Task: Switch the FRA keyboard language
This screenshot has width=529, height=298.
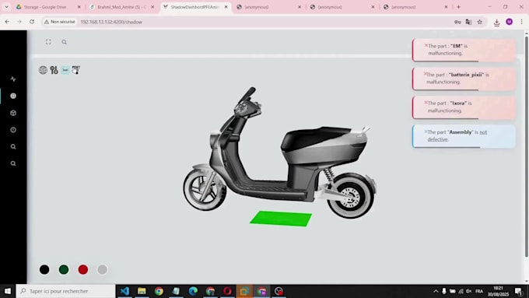Action: [x=479, y=291]
